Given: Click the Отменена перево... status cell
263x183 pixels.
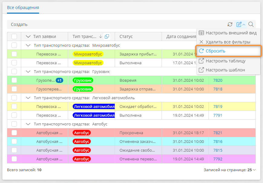Looking at the screenshot, I should pos(138,159).
